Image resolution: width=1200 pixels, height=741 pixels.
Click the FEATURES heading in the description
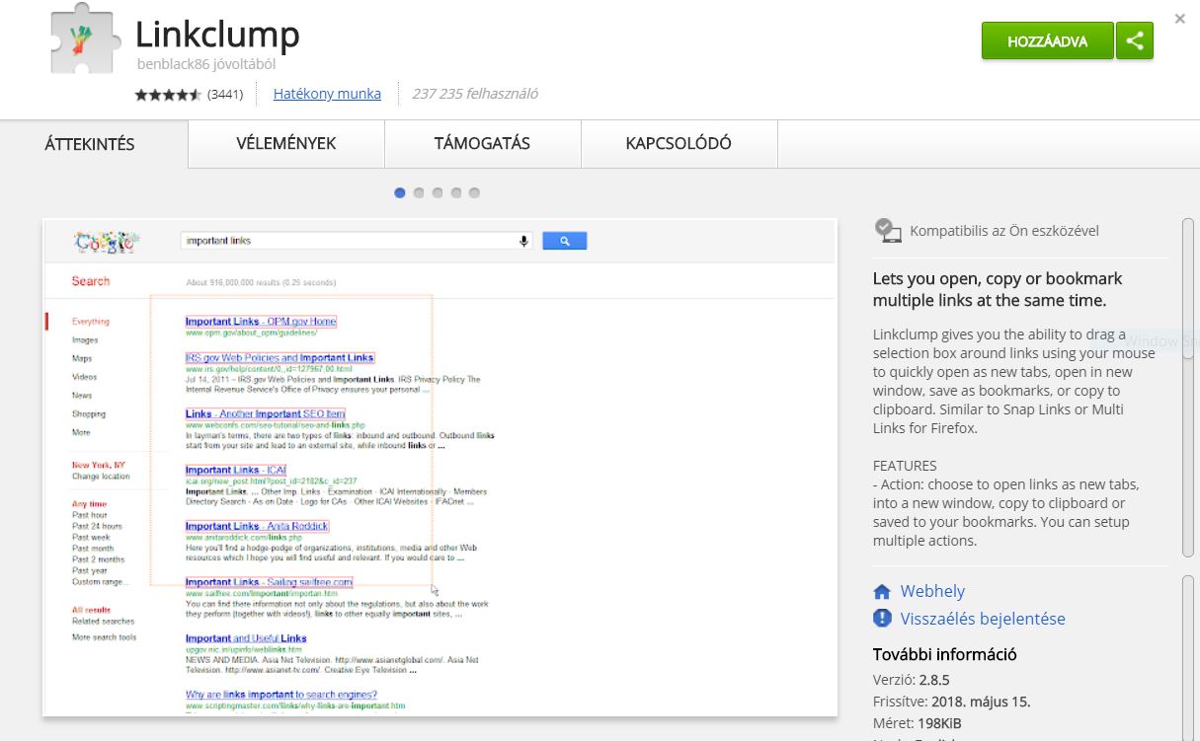coord(905,466)
